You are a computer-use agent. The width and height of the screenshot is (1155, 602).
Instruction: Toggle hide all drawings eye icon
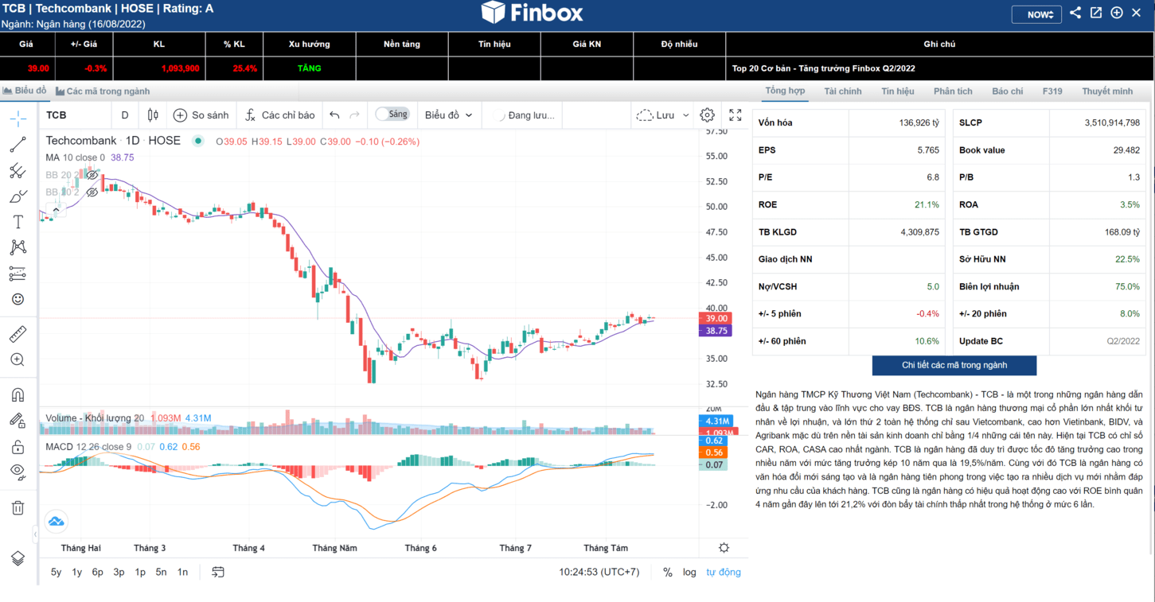click(x=18, y=472)
